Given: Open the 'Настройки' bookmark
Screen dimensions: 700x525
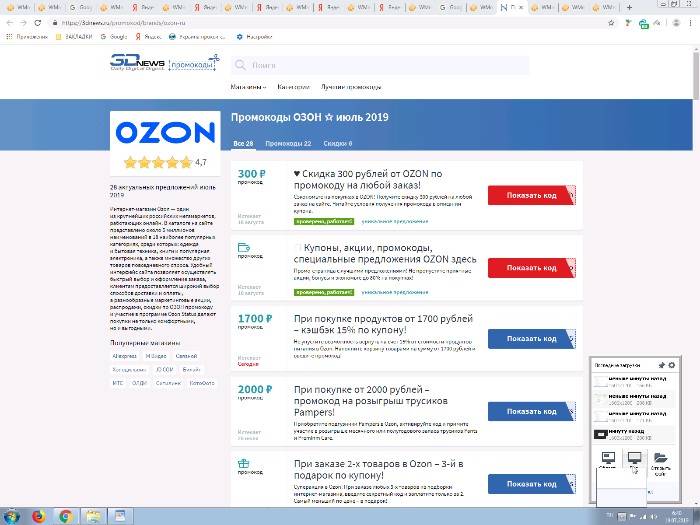Looking at the screenshot, I should click(x=255, y=37).
